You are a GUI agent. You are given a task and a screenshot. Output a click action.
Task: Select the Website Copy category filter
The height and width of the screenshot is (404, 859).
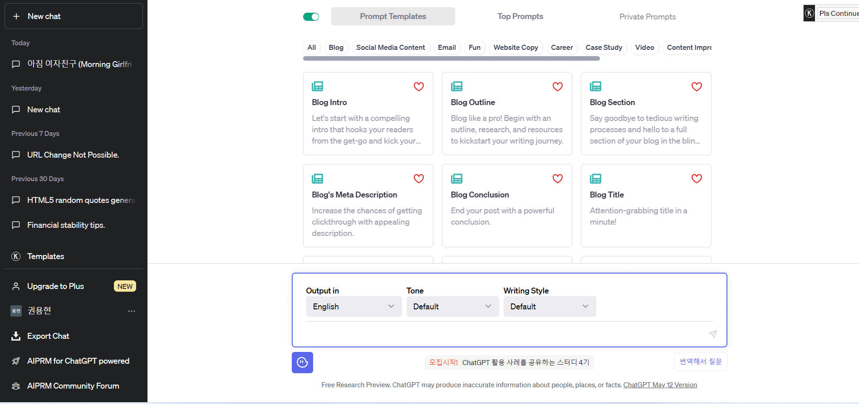[516, 48]
